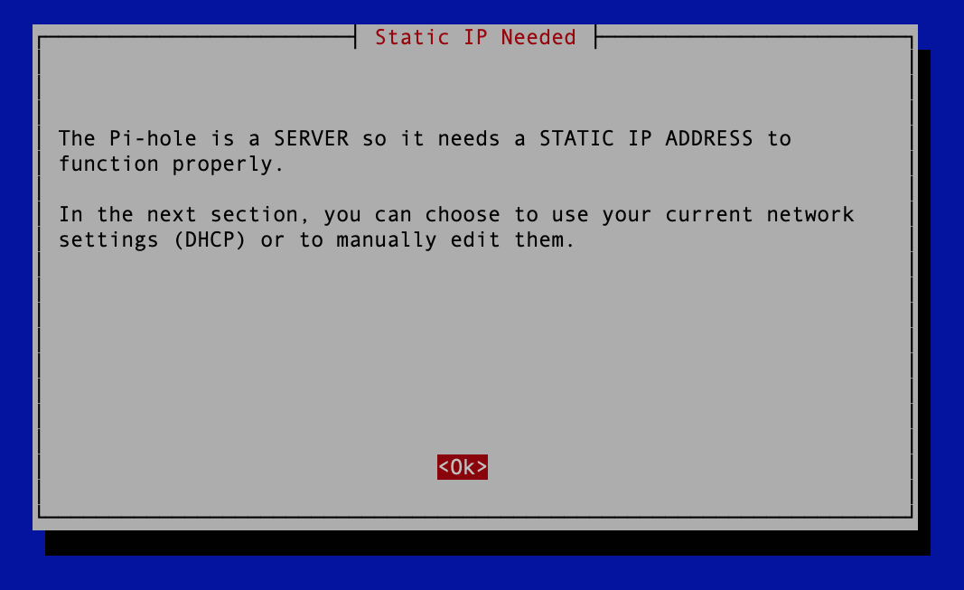Click the 'Static IP Needed' dialog title
The image size is (964, 590).
[x=475, y=37]
